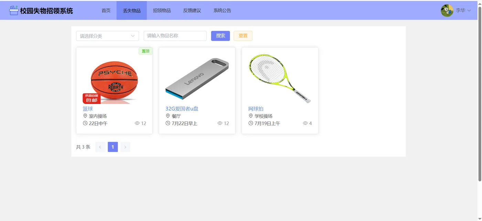Screen dimensions: 482x221
Task: Focus the 请输入物品名称 search field
Action: click(x=175, y=36)
